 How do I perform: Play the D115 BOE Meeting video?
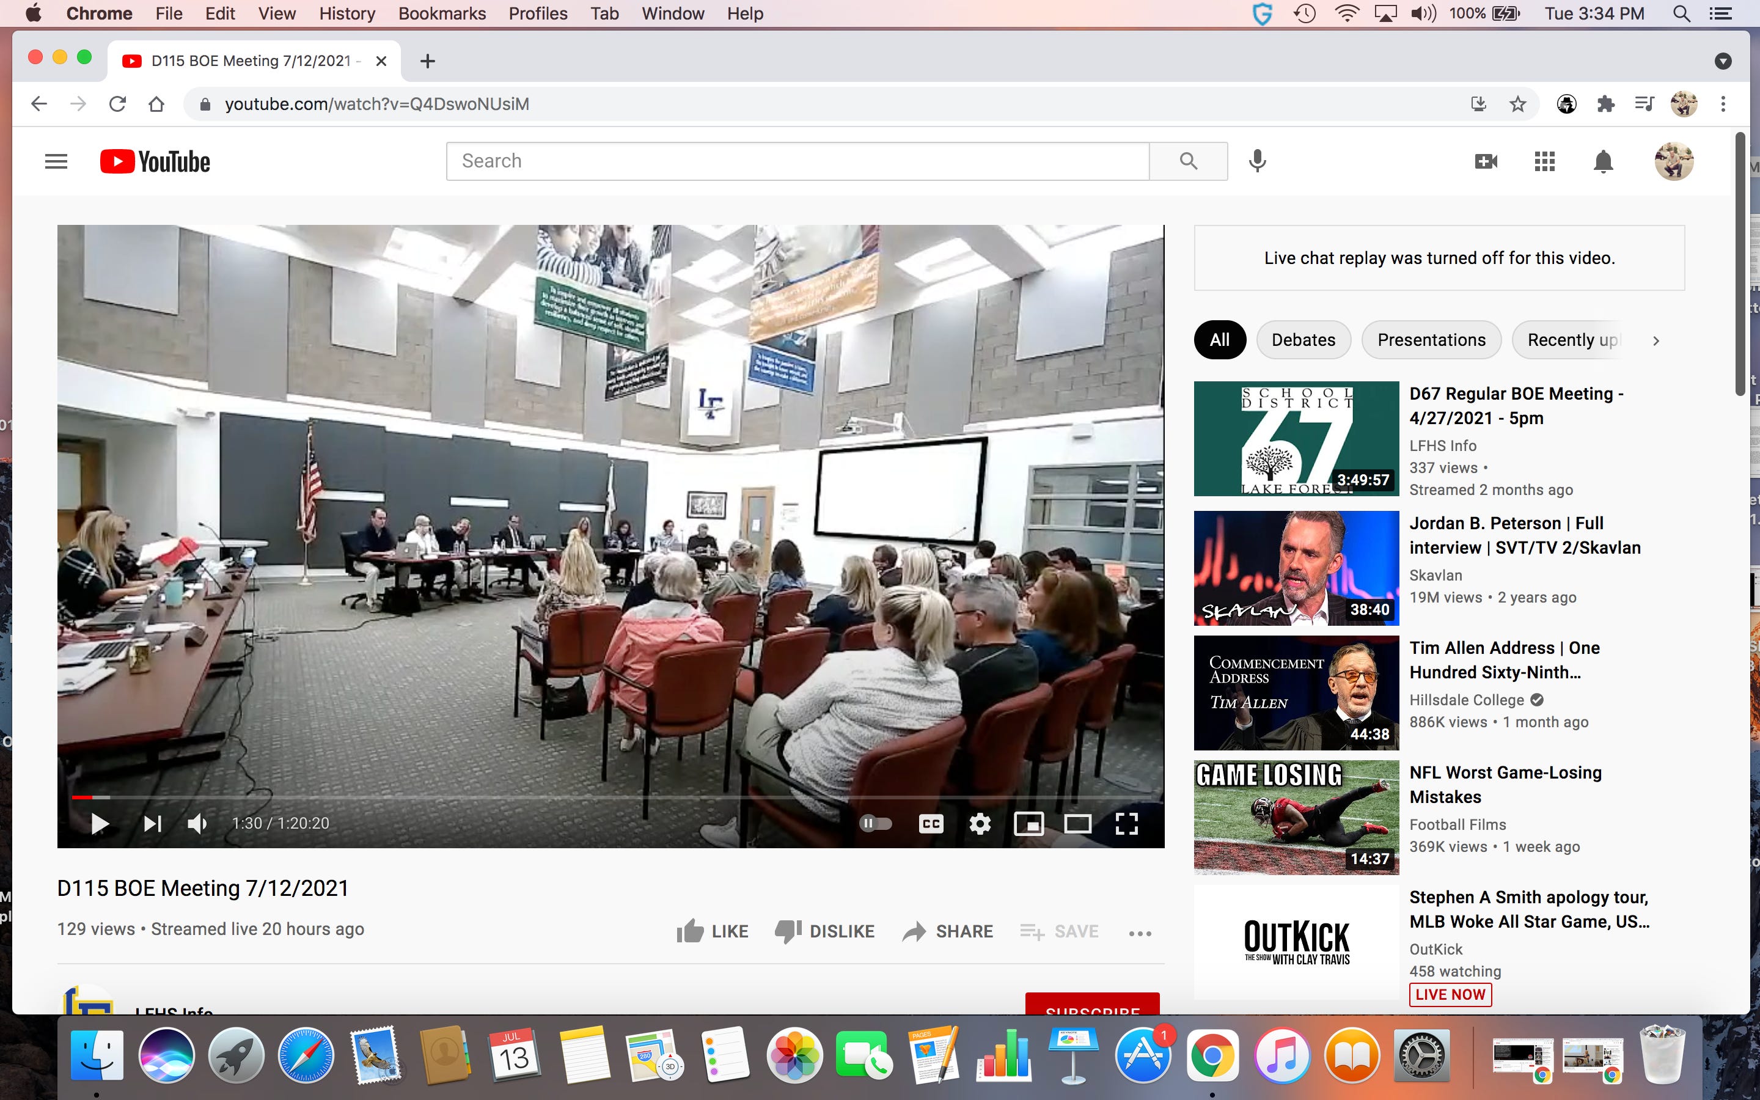(100, 824)
